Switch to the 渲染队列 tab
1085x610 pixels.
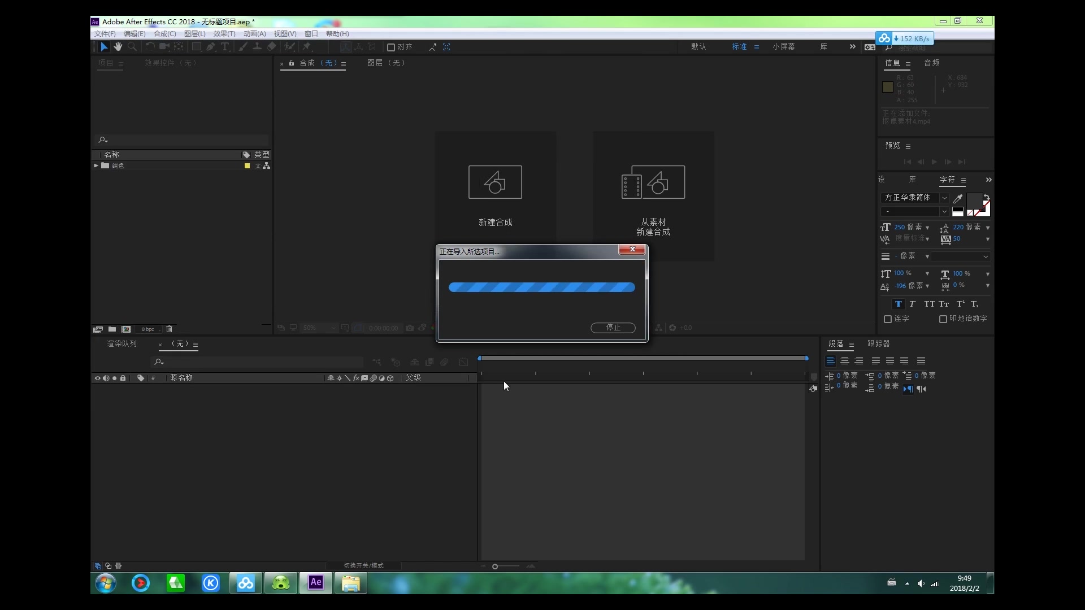[121, 343]
